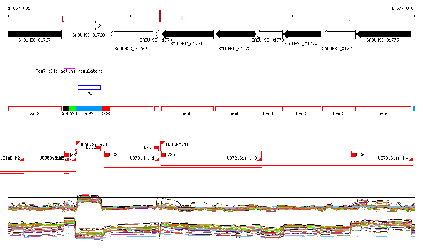
Task: Click the SAOUHSC_01776 black gene arrow
Action: (x=383, y=34)
